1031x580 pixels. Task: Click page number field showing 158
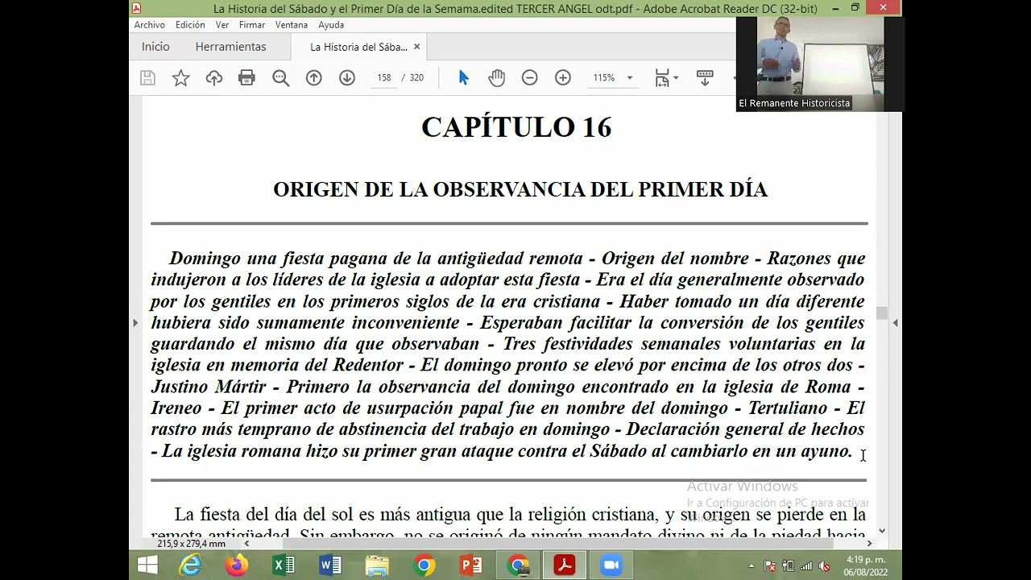(384, 78)
